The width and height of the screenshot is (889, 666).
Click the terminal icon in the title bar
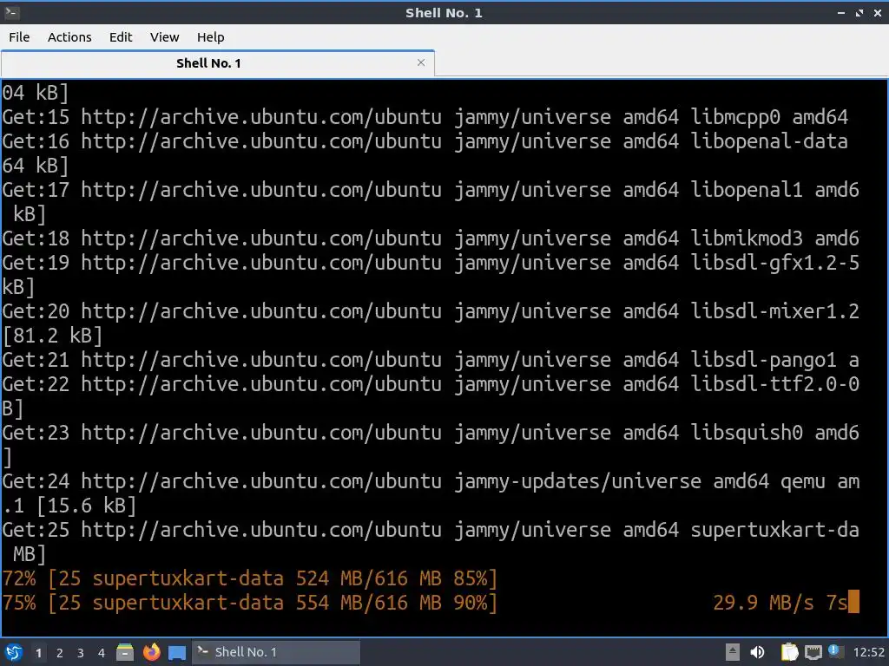coord(11,12)
